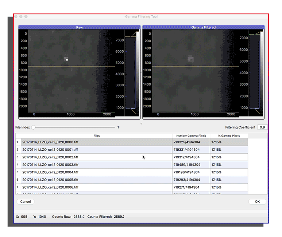282x237 pixels.
Task: Select row number 2 header in table
Action: coord(18,150)
